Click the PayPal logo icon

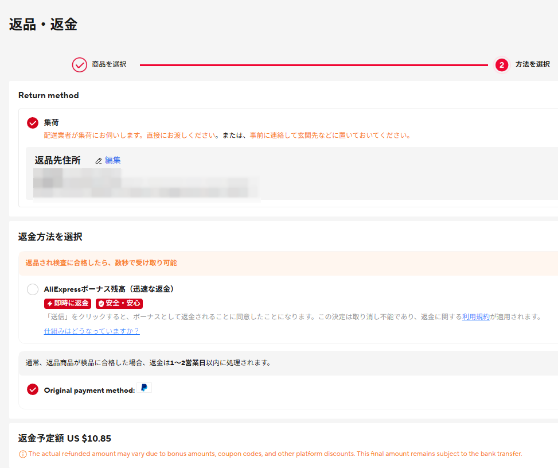(x=144, y=388)
